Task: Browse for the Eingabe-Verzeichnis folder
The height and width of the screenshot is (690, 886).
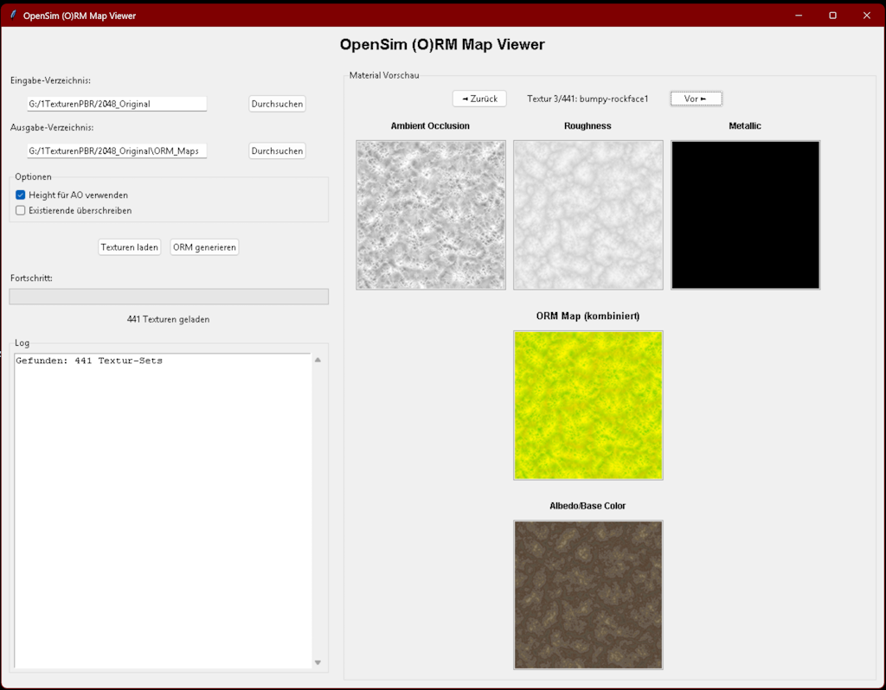Action: (277, 104)
